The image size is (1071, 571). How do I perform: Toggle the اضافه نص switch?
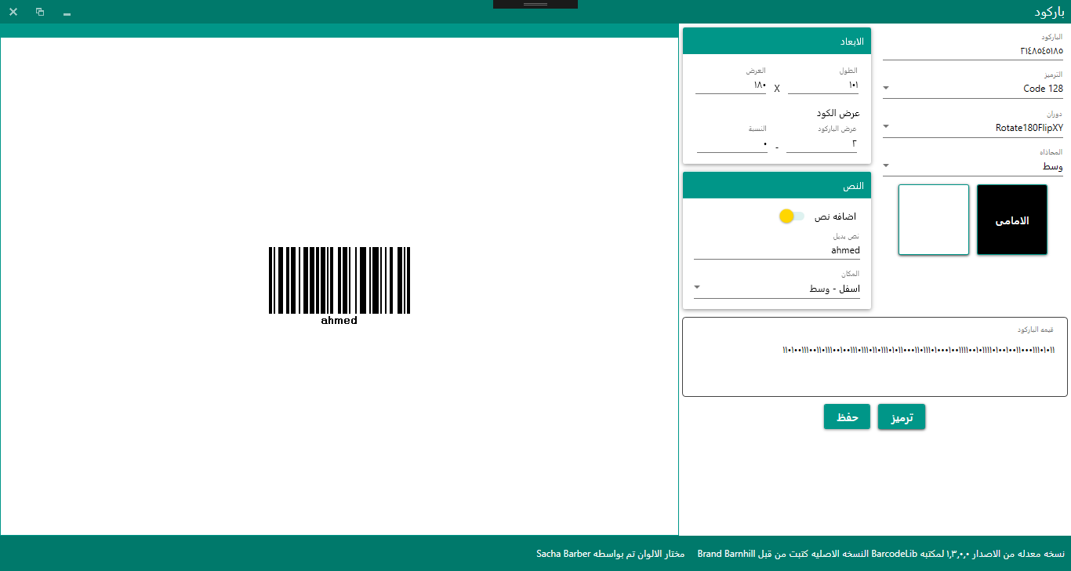[791, 216]
